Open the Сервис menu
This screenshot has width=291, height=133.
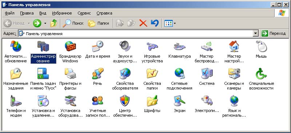[x=84, y=13]
